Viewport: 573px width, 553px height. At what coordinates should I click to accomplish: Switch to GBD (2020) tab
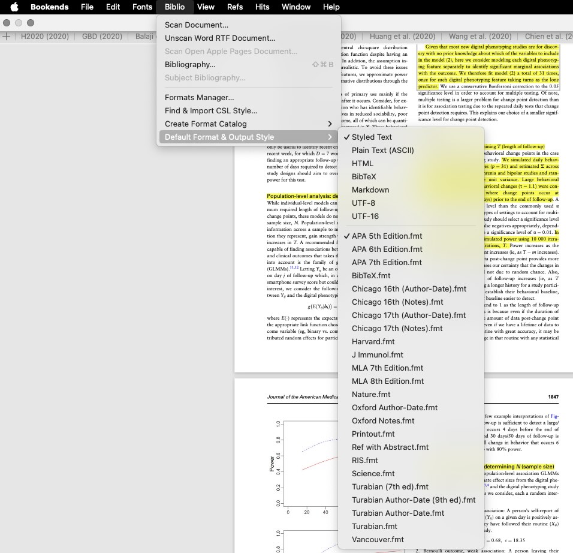(x=102, y=36)
